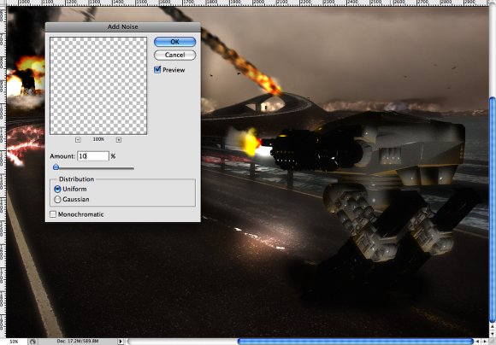
Task: Click inside the Amount percentage field
Action: 93,156
